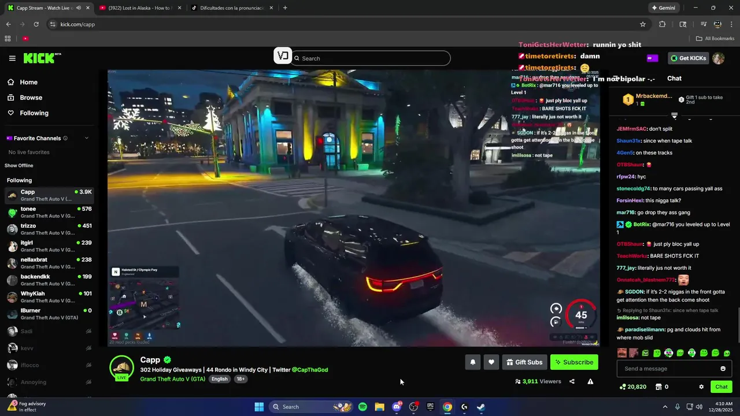Click the shop icon next to 0
740x416 pixels.
658,387
